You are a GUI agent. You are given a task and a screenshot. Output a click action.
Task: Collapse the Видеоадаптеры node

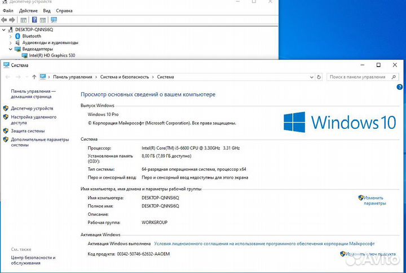[x=10, y=49]
